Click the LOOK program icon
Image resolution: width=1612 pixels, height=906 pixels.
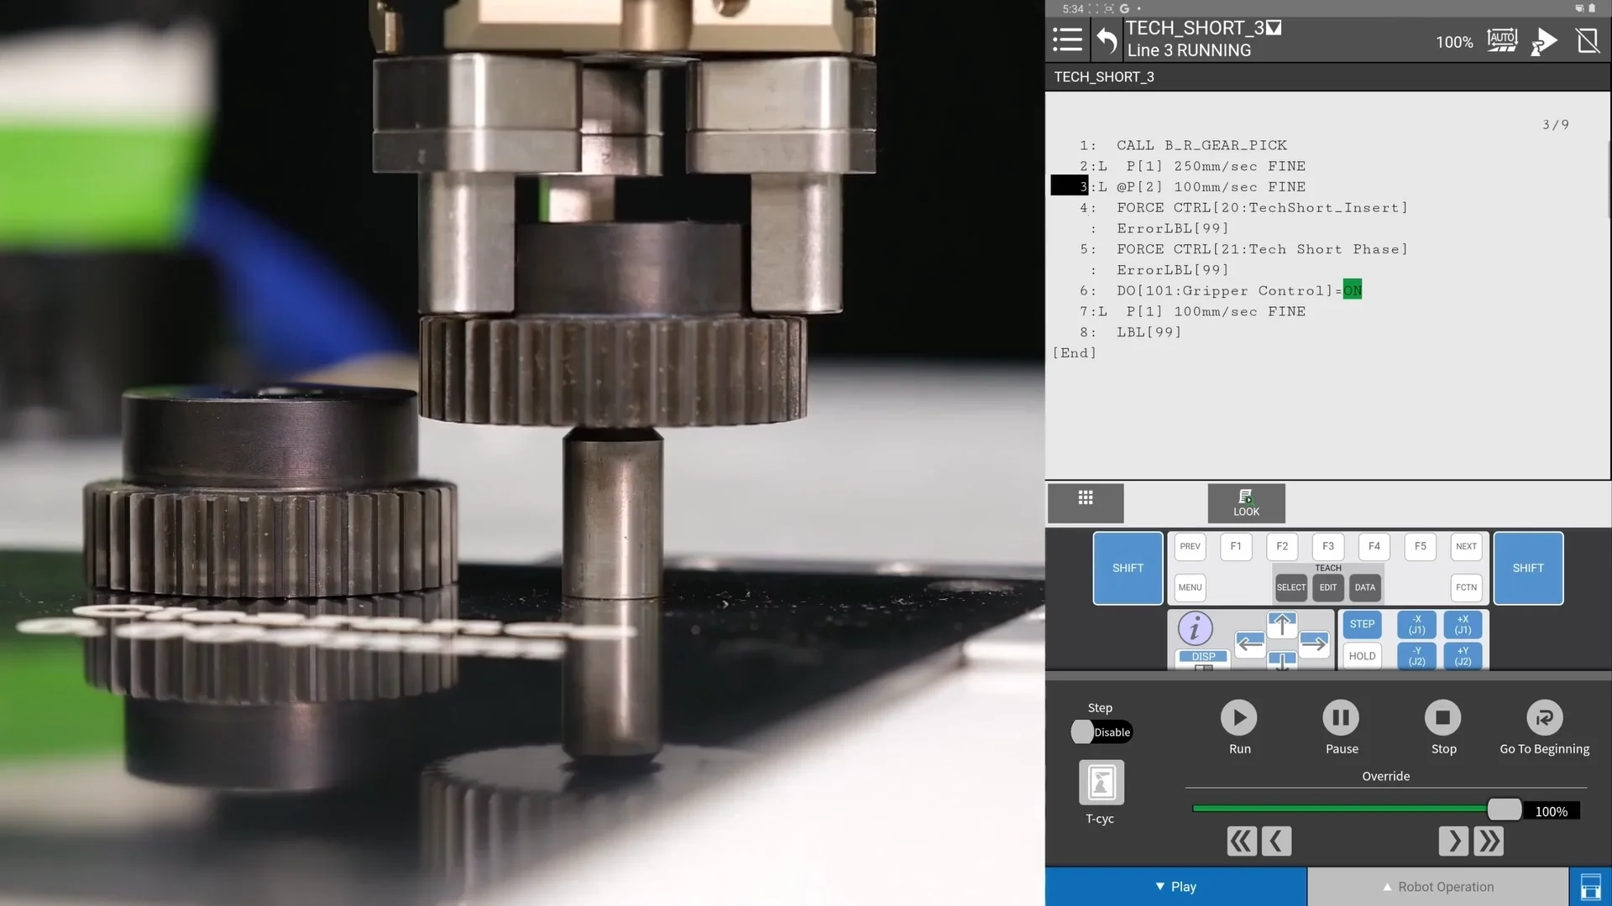click(1246, 502)
